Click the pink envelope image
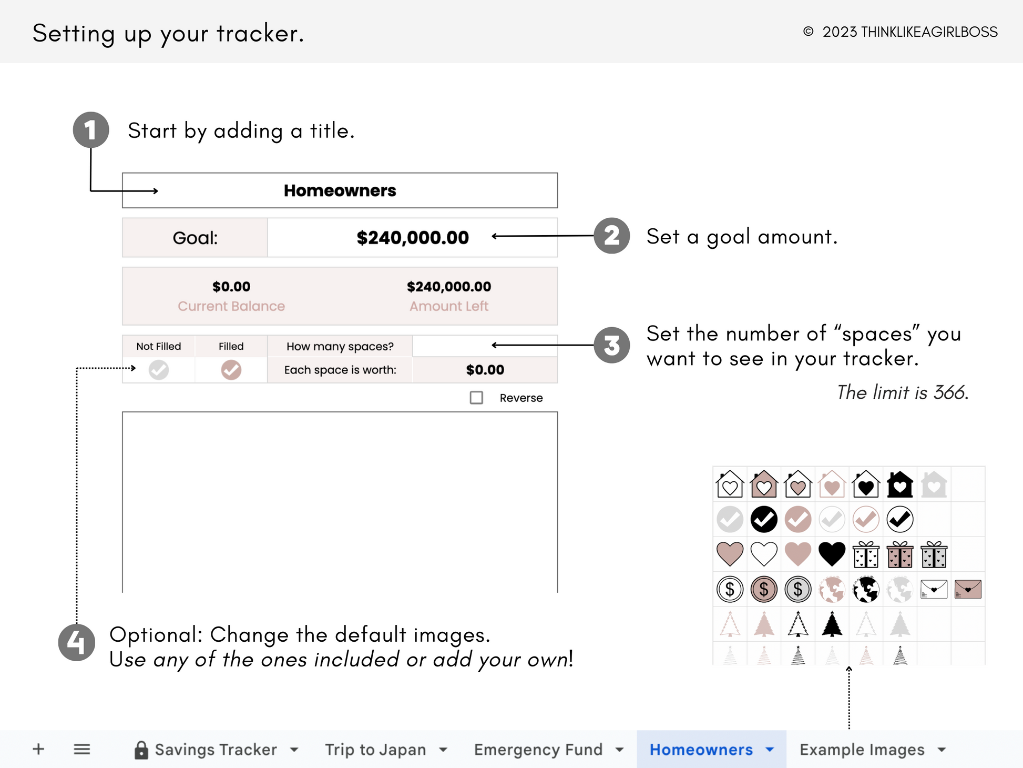This screenshot has height=768, width=1023. [968, 589]
